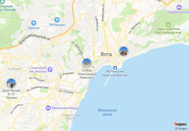Open the Санаторий им. Кирова marker icon
189x131 pixels.
click(x=50, y=70)
